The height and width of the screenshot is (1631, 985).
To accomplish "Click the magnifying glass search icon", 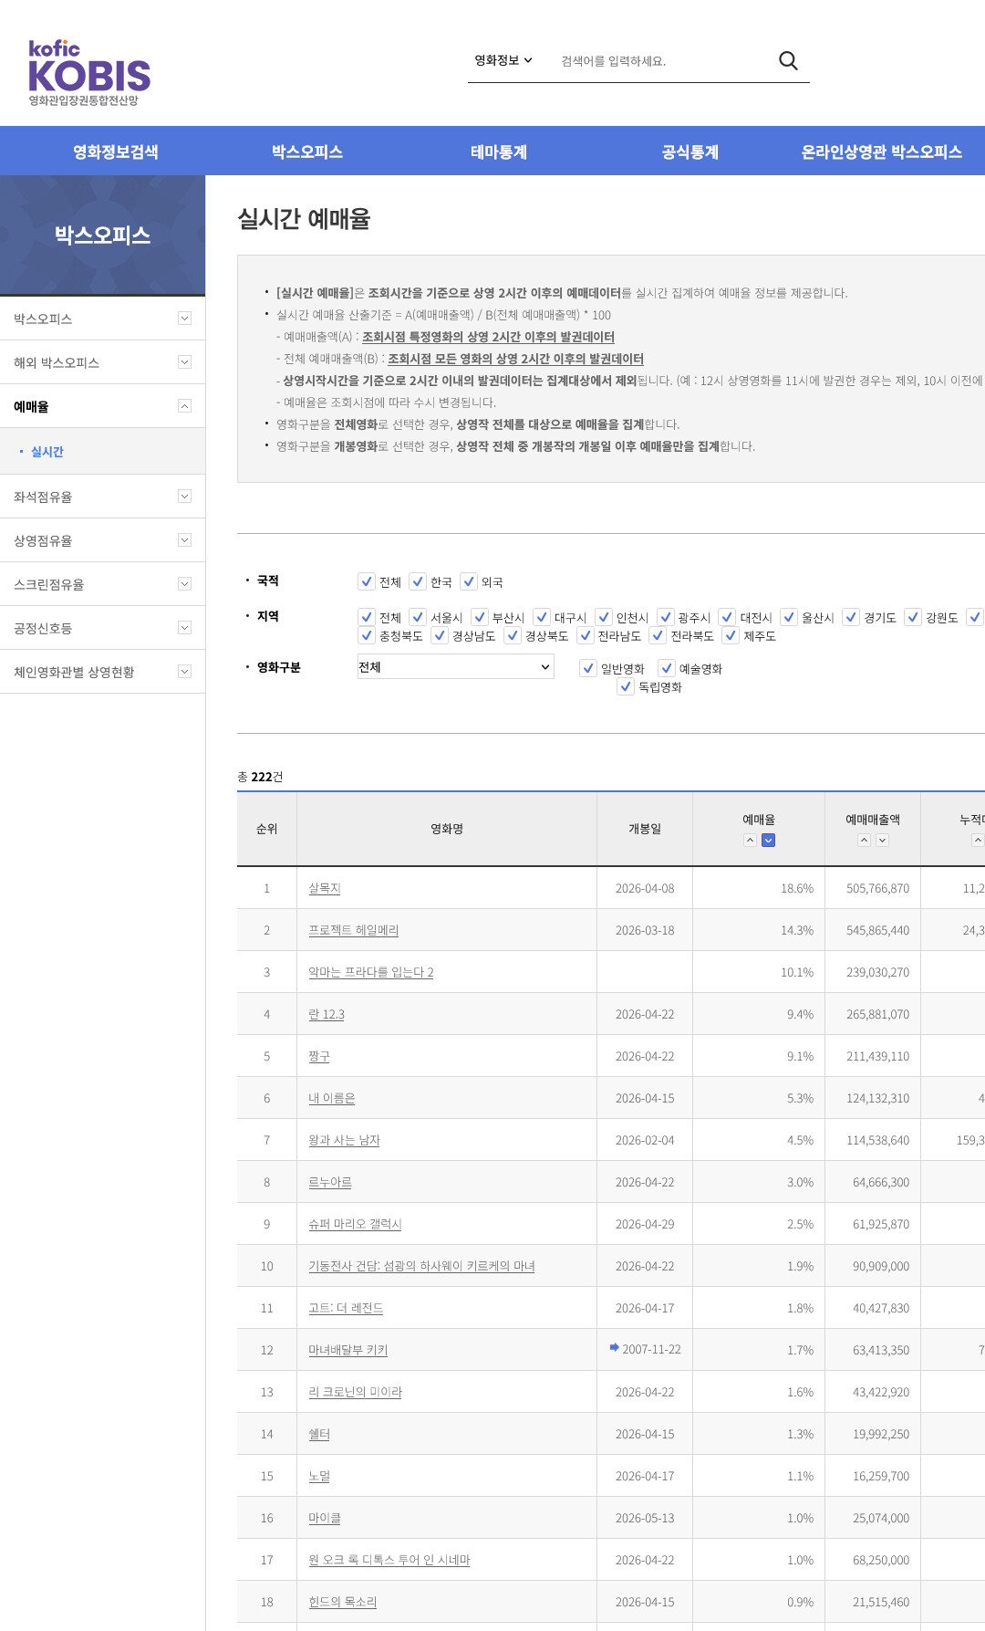I will tap(788, 60).
